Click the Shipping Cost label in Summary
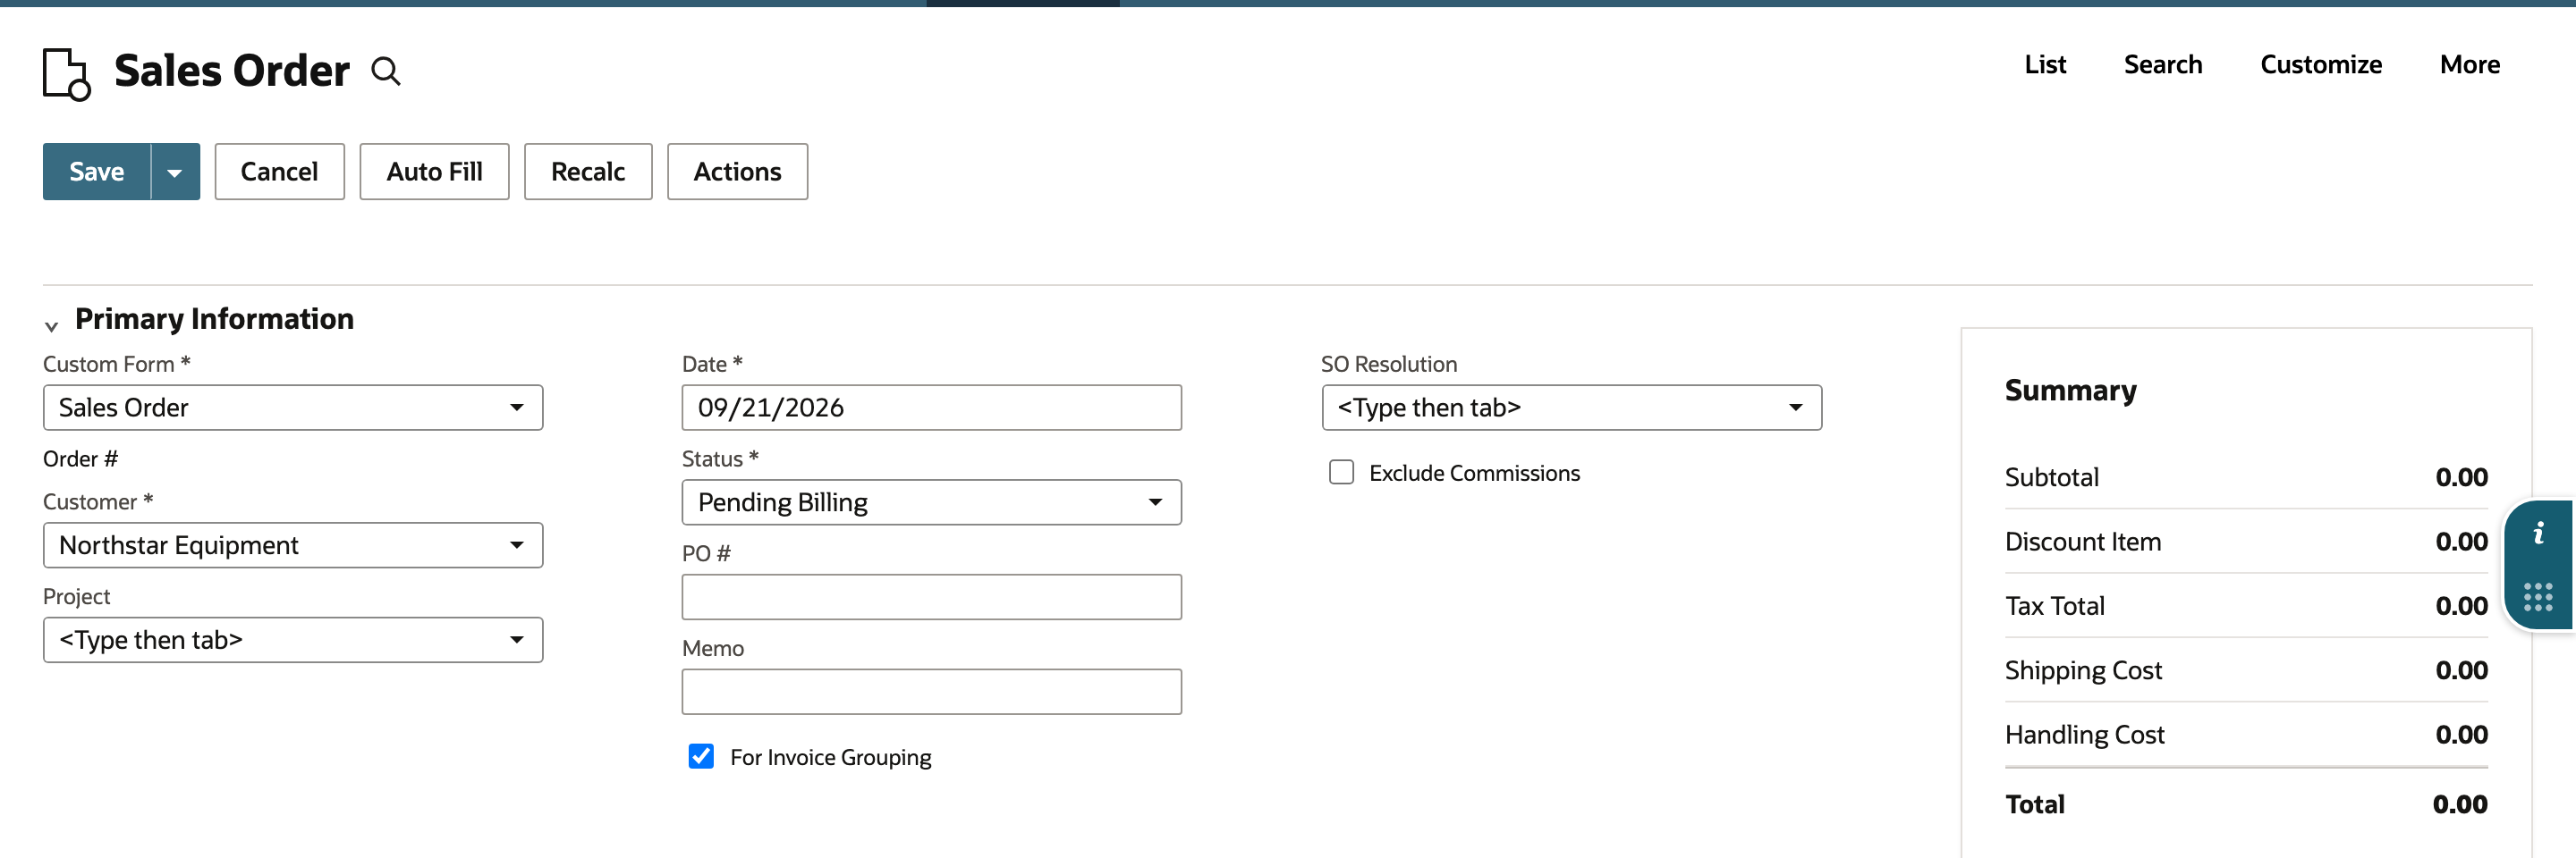 (x=2083, y=670)
